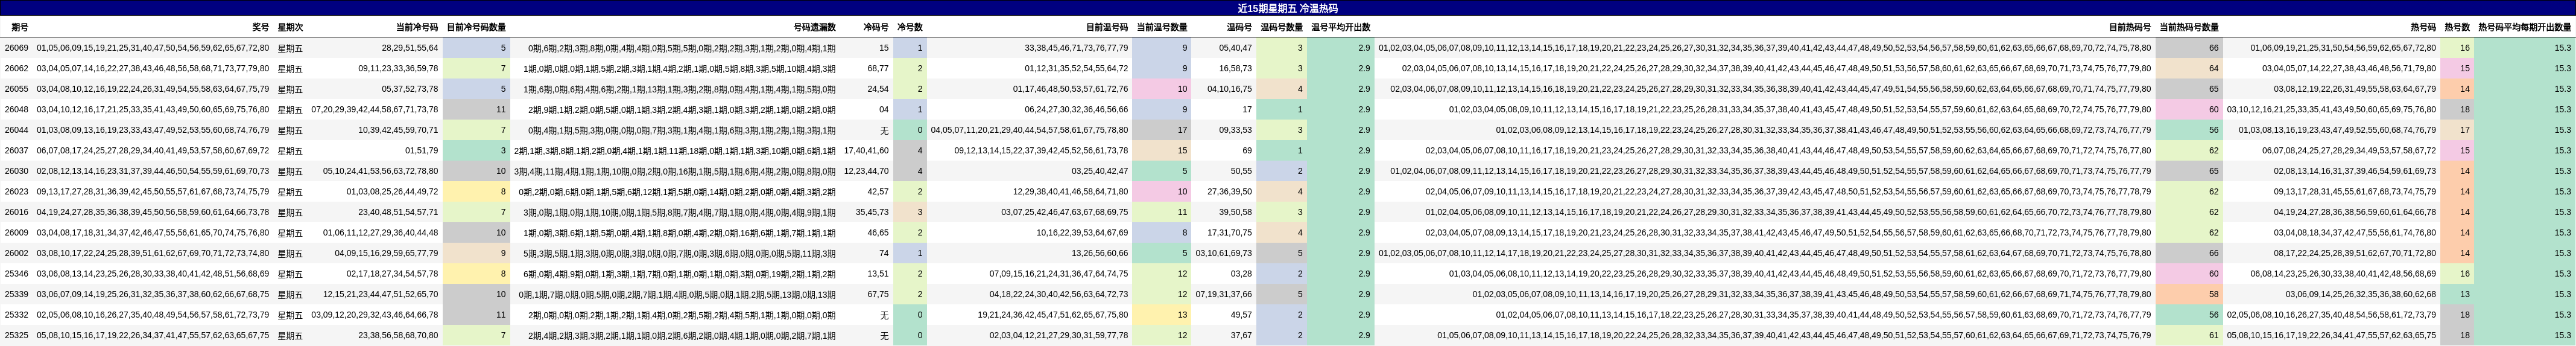Click the '星期次' column header

click(x=290, y=27)
